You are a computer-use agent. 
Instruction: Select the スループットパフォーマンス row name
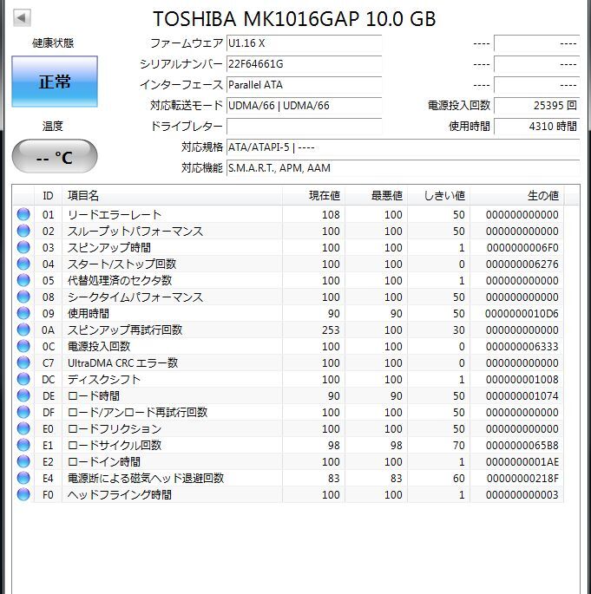pyautogui.click(x=135, y=231)
